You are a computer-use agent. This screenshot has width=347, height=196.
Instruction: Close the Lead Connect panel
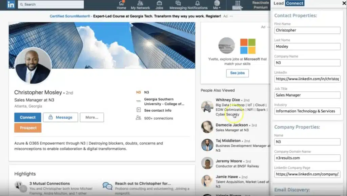point(344,3)
